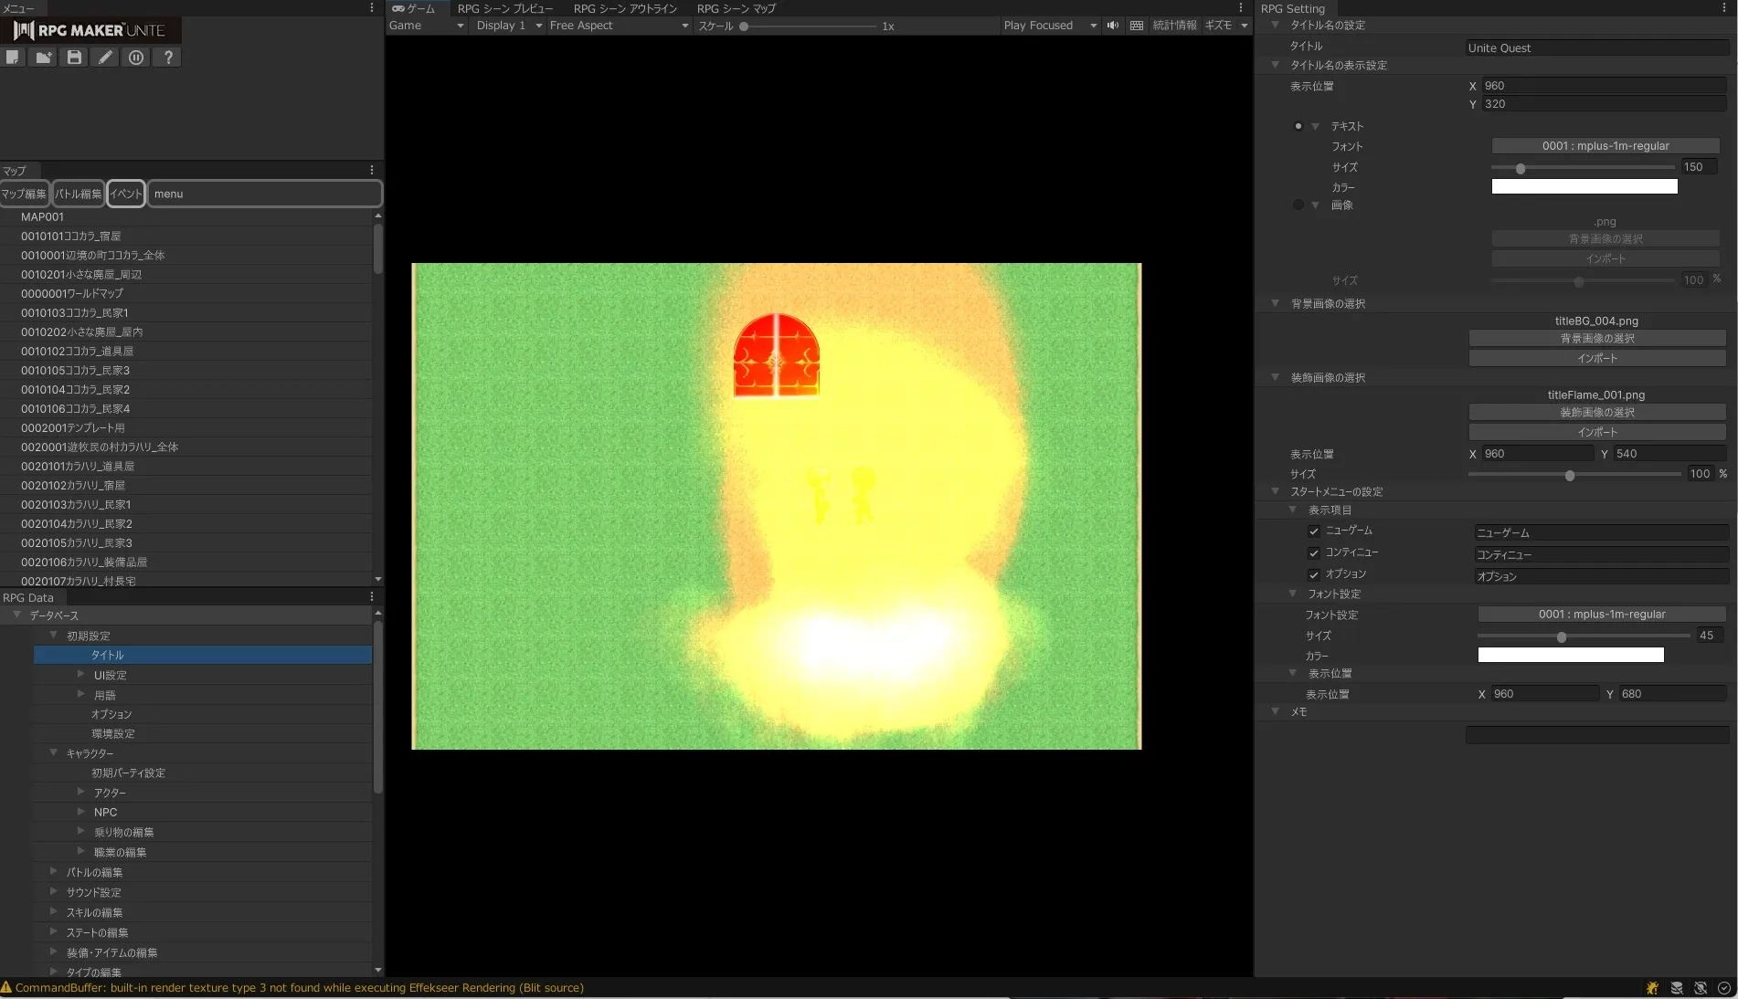Image resolution: width=1738 pixels, height=999 pixels.
Task: Click the 背景画像の選択 button under titleBG_004.png
Action: 1596,339
